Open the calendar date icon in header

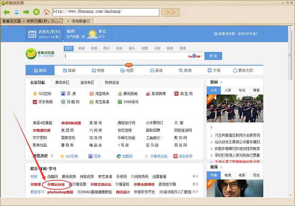pos(32,34)
